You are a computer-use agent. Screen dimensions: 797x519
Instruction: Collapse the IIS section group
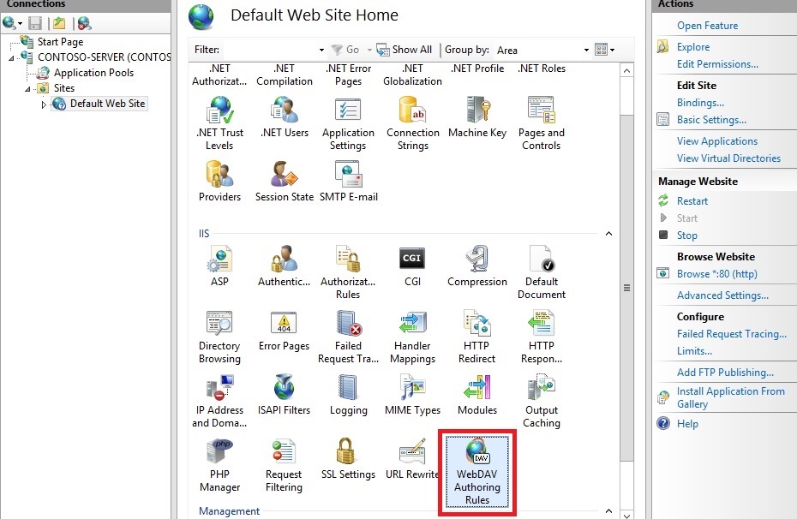click(x=608, y=233)
